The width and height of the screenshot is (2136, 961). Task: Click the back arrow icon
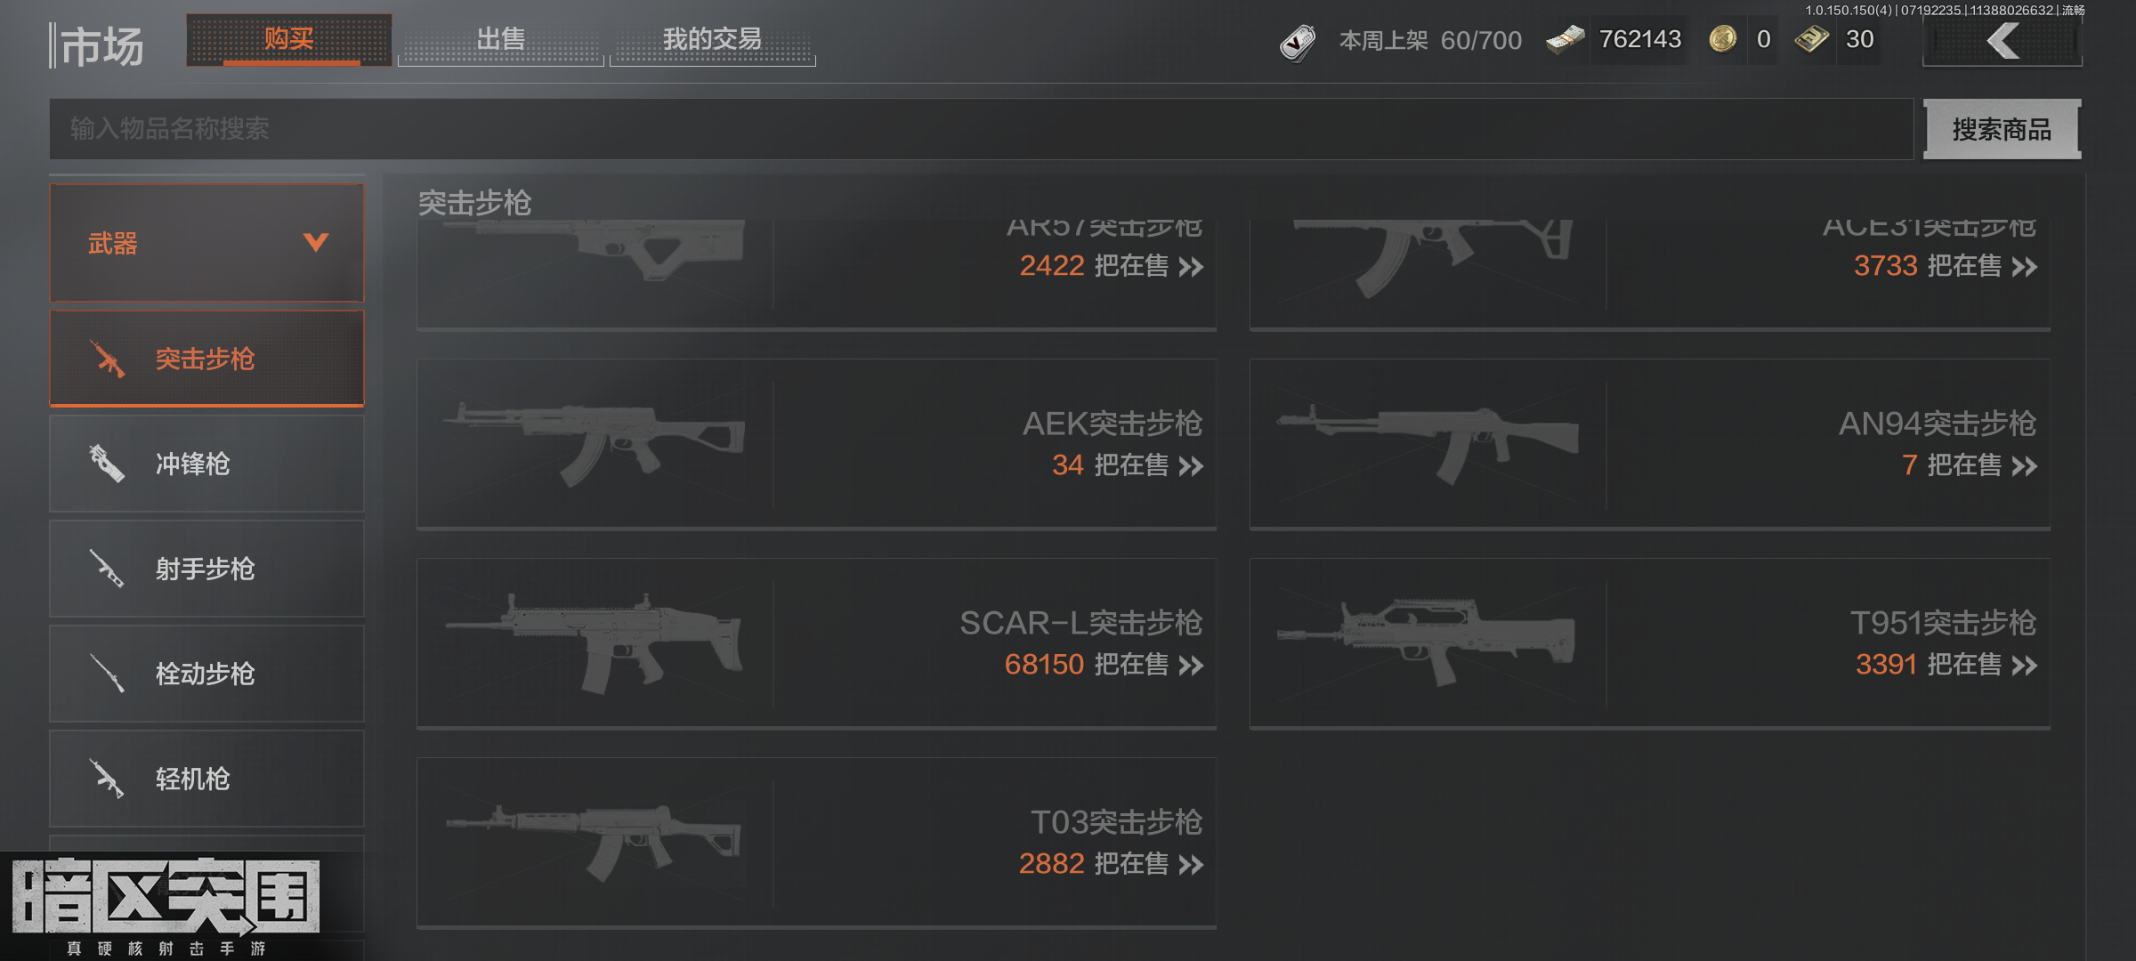(2002, 41)
